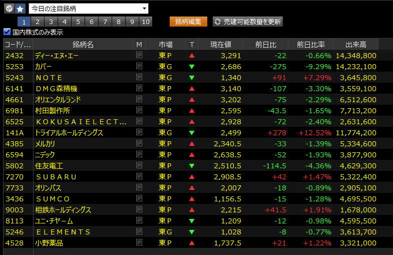
Task: Open memo icon for オリエンタルランド
Action: pos(139,99)
